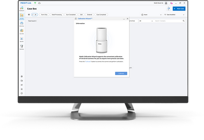Click the search magnifier icon

coord(183,21)
